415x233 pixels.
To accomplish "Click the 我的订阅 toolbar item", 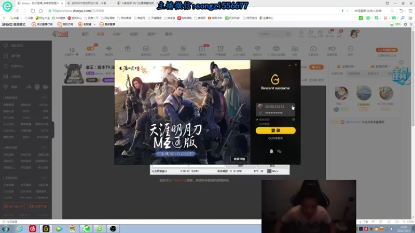I will 65,24.
